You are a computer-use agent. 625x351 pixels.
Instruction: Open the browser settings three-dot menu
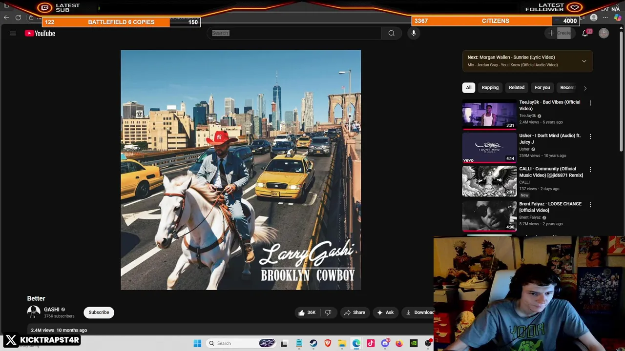click(605, 18)
